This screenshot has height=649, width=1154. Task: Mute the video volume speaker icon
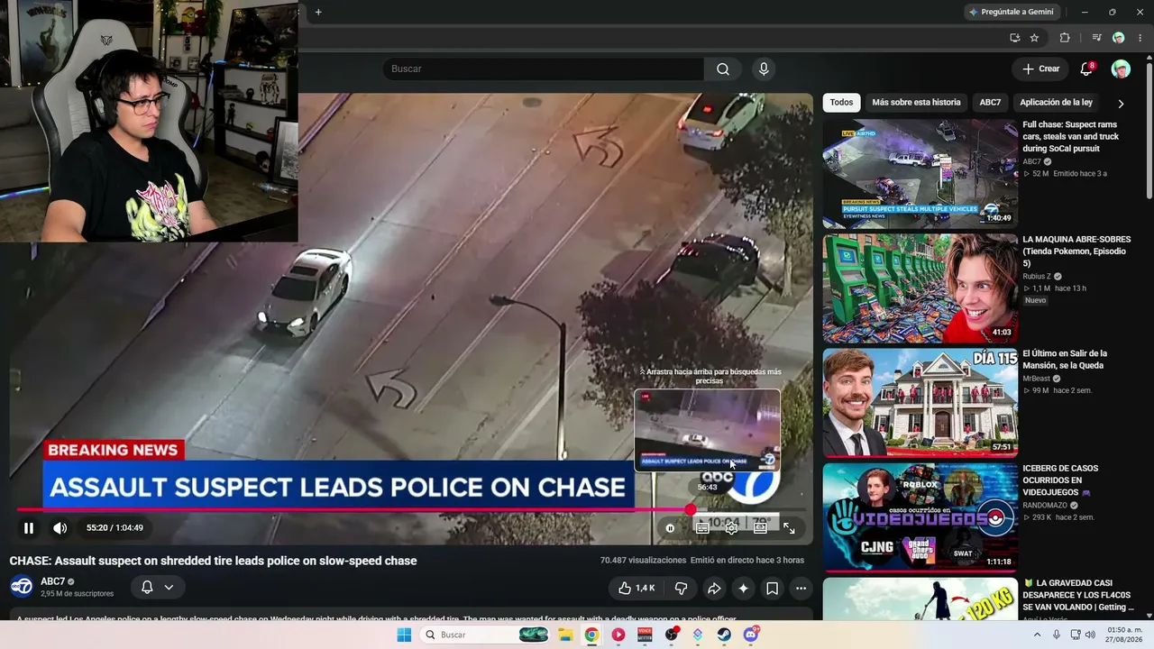coord(60,528)
